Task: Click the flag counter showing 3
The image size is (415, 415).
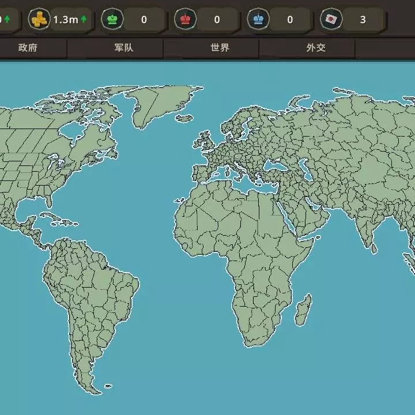Action: click(x=363, y=20)
